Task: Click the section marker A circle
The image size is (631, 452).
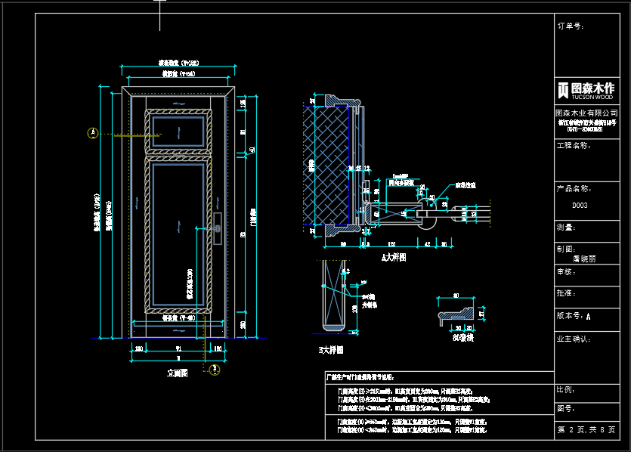Action: pos(93,133)
